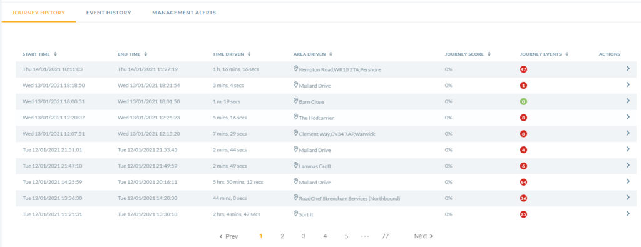
Task: Open details arrow for Kempton Road journey
Action: pyautogui.click(x=628, y=69)
